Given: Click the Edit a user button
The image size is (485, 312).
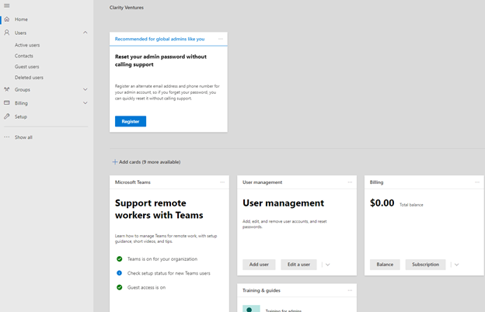Looking at the screenshot, I should (298, 265).
